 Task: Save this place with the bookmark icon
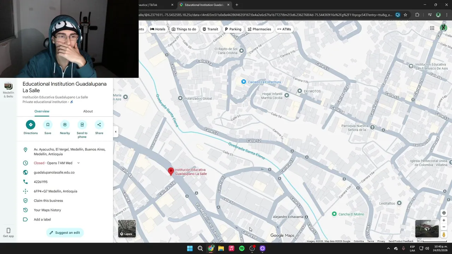pyautogui.click(x=48, y=125)
